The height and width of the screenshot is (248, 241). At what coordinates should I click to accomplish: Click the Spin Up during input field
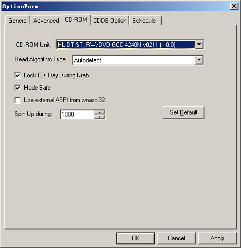pos(77,114)
